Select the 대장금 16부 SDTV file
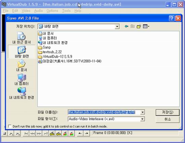Image resolution: width=185 pixels, height=143 pixels. [x=70, y=61]
